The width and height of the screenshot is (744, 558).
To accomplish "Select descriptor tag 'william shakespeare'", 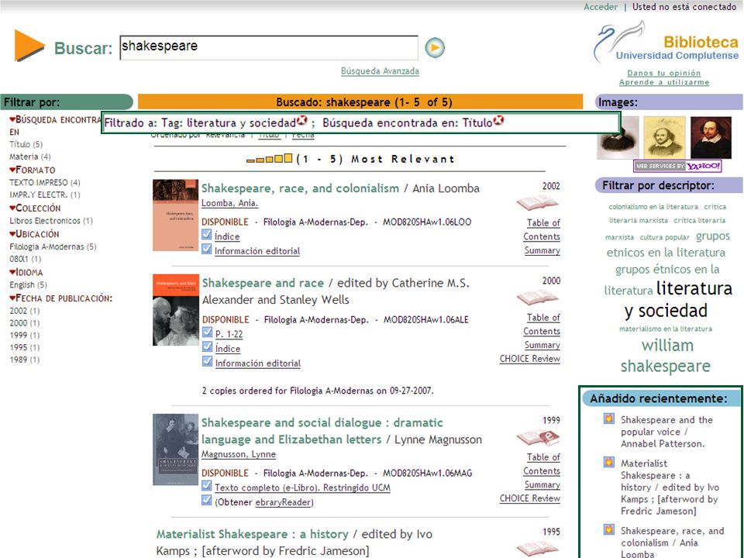I will tap(666, 356).
